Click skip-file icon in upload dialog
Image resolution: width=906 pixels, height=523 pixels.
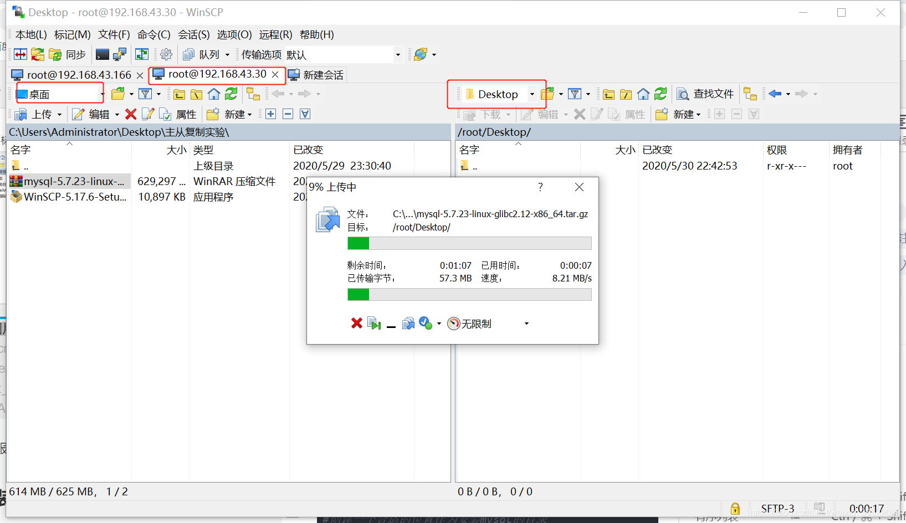tap(374, 323)
